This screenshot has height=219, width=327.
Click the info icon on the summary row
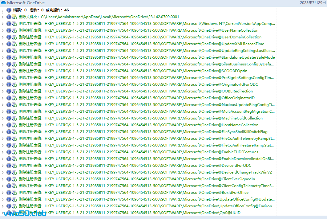9,10
